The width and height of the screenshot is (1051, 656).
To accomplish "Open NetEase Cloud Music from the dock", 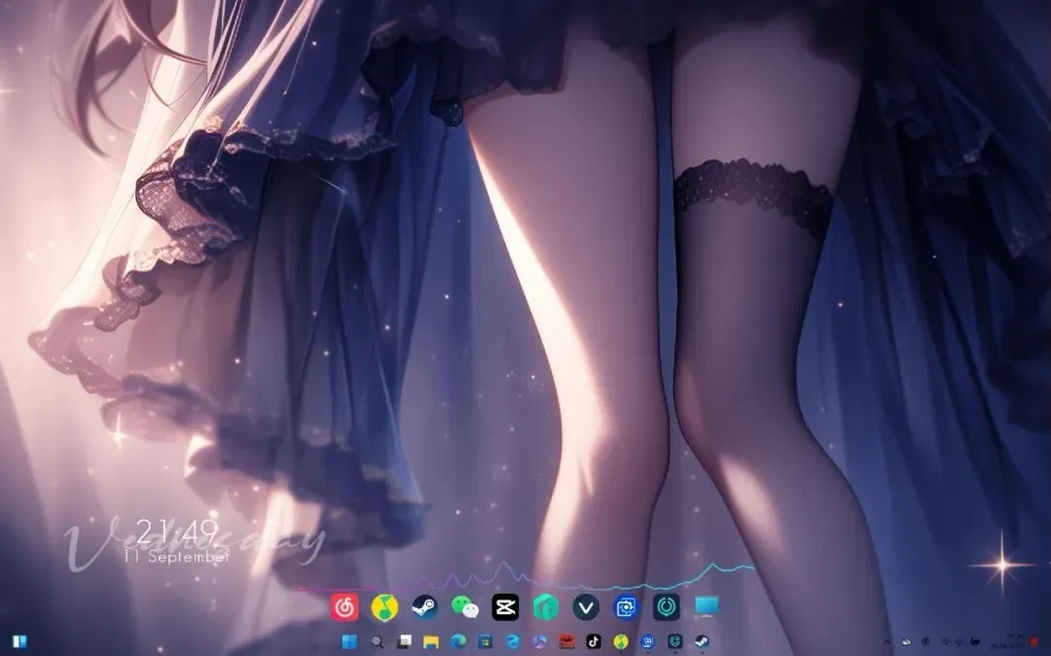I will pyautogui.click(x=344, y=607).
